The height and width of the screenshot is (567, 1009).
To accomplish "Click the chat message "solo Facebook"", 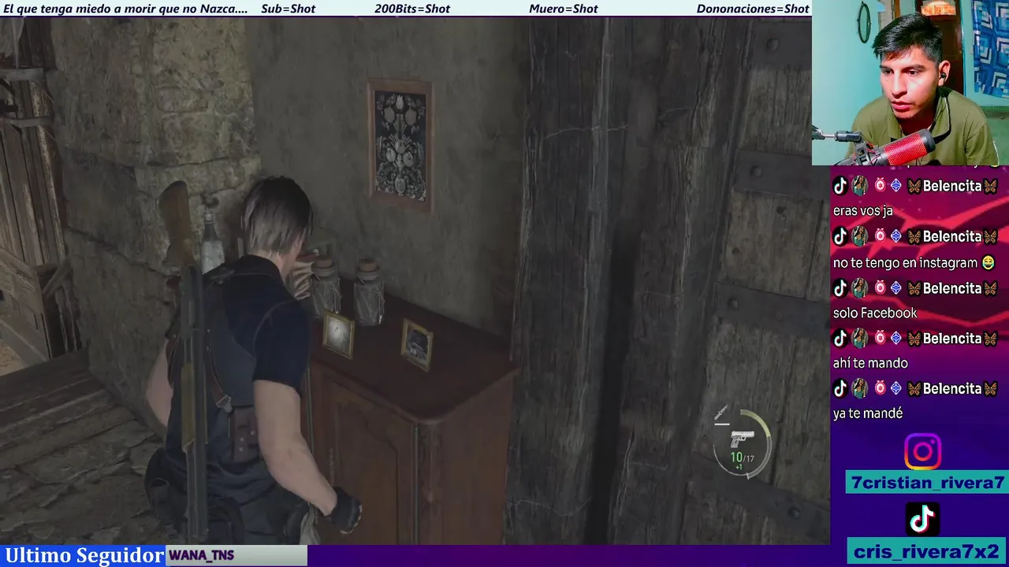I will click(875, 313).
